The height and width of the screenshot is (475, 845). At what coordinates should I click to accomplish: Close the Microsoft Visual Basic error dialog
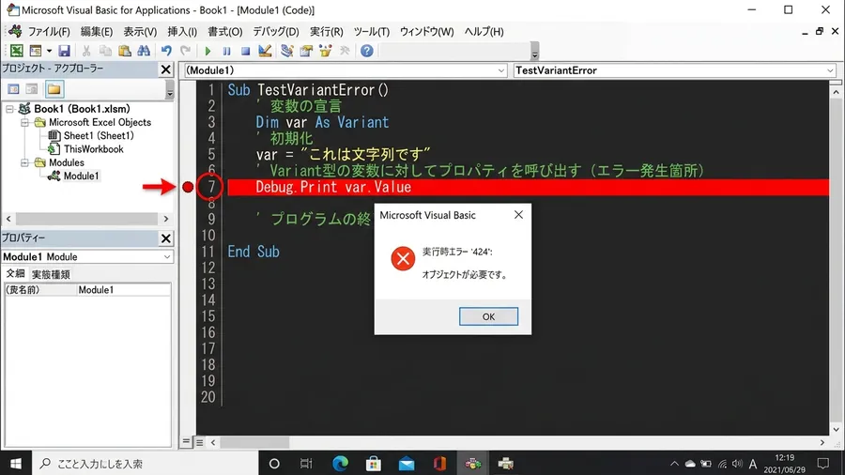point(518,215)
